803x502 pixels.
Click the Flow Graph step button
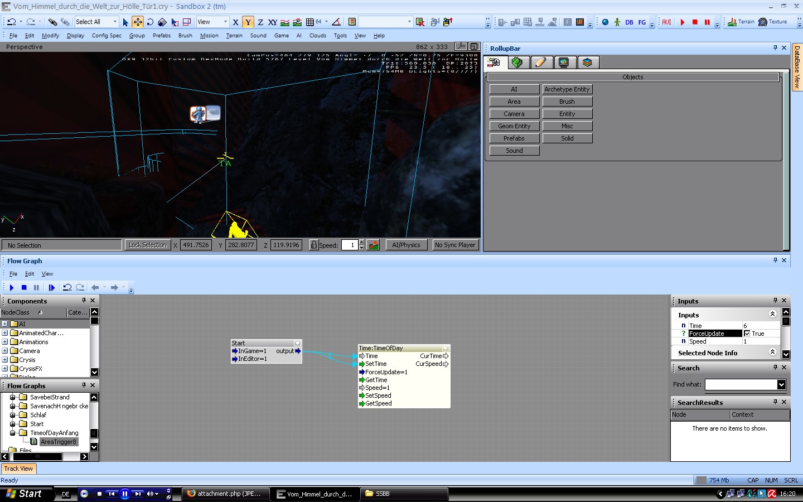pos(52,288)
